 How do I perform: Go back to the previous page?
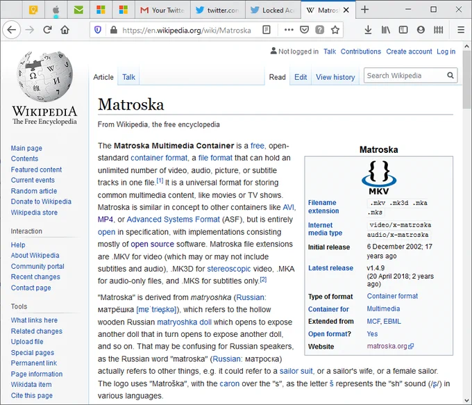(x=11, y=30)
